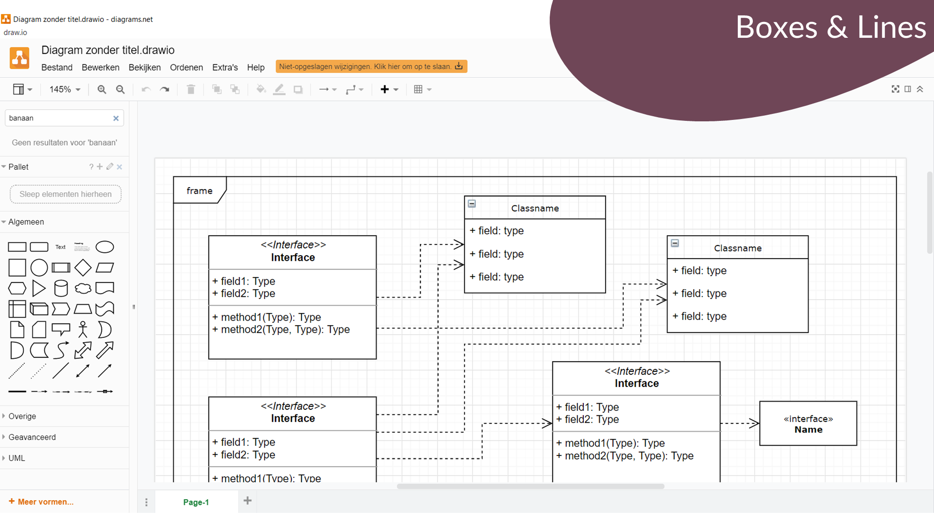Select the cylinder shape in Algemeen palette

click(x=61, y=288)
